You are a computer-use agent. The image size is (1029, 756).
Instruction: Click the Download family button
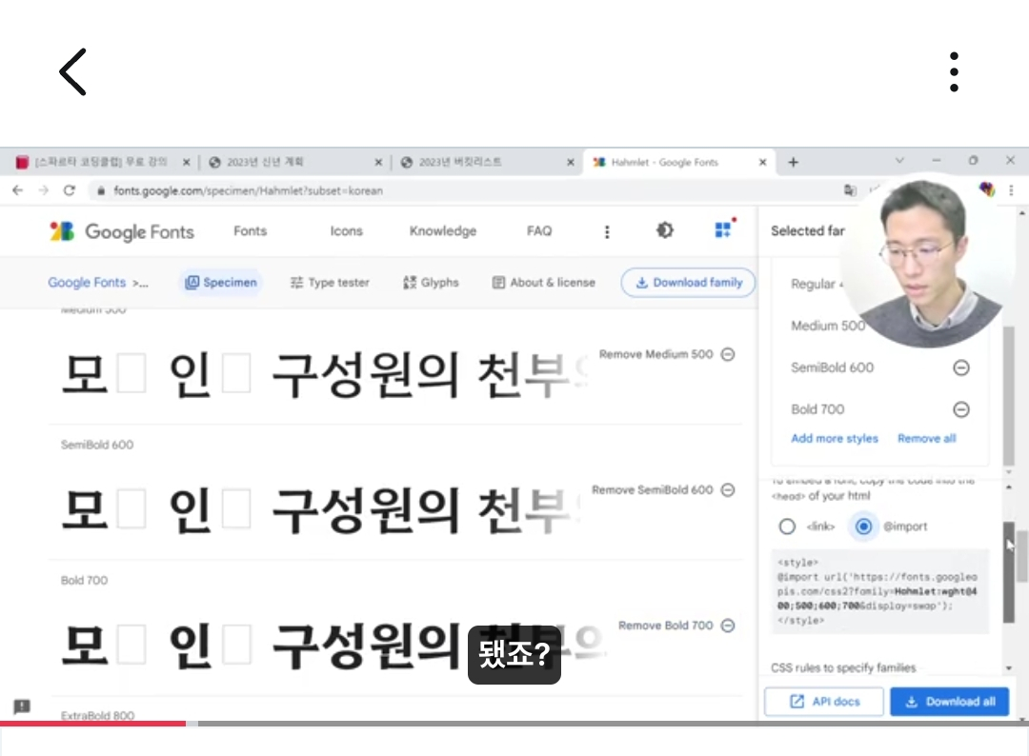pyautogui.click(x=688, y=283)
